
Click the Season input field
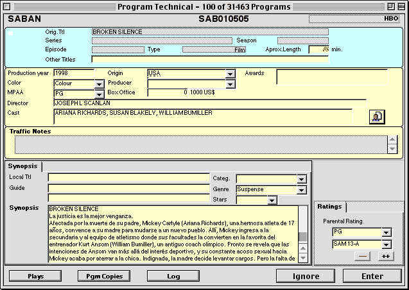(303, 40)
